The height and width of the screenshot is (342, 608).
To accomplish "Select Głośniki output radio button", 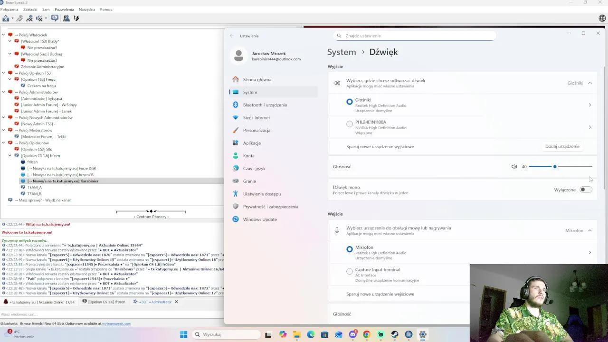I will point(350,102).
